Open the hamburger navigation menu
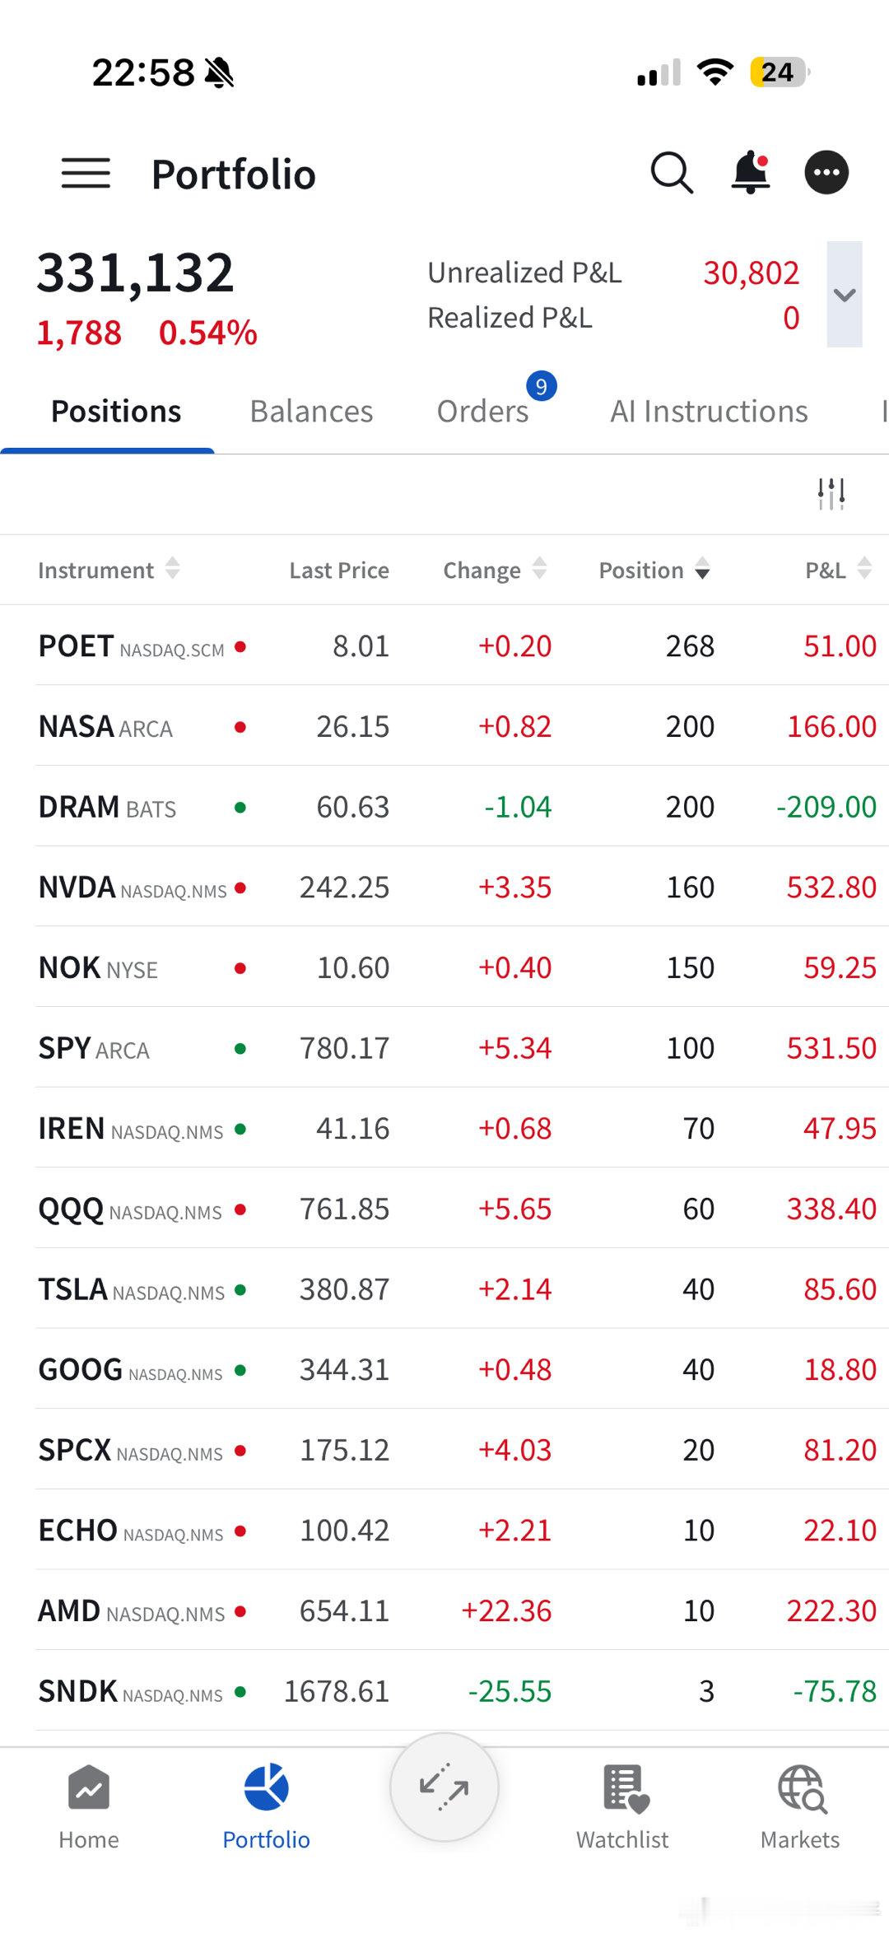The width and height of the screenshot is (889, 1934). tap(86, 174)
